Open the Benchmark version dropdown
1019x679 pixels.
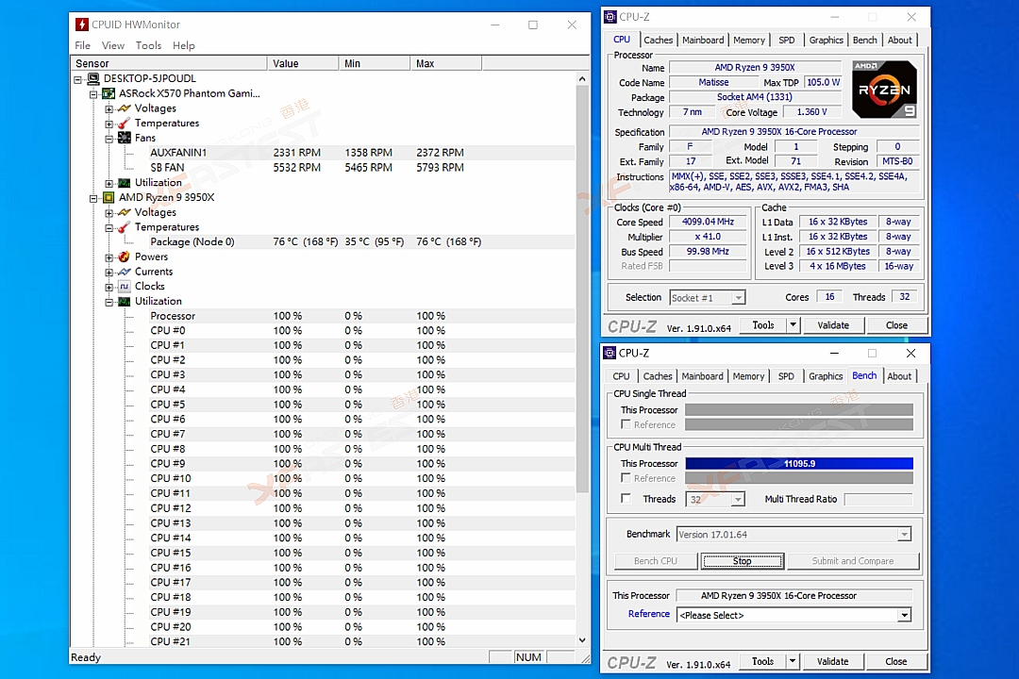click(x=904, y=534)
